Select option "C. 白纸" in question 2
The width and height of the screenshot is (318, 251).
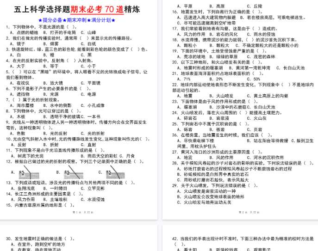88,44
